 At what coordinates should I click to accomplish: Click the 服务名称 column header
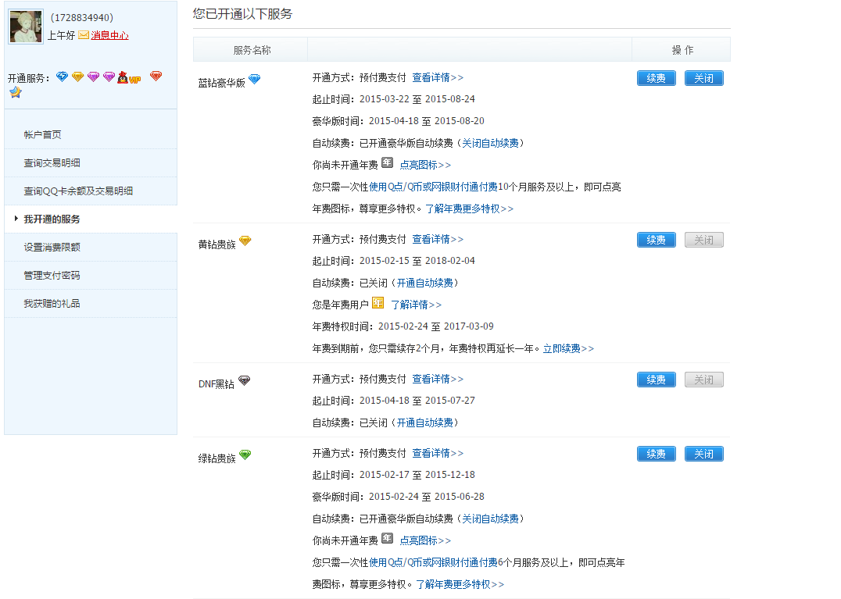point(252,50)
